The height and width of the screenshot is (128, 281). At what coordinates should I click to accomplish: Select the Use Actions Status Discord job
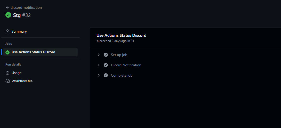pos(41,52)
